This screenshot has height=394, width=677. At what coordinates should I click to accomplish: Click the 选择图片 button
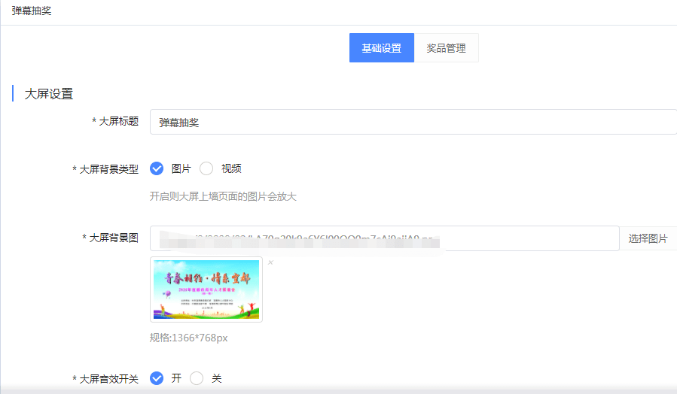click(x=648, y=238)
